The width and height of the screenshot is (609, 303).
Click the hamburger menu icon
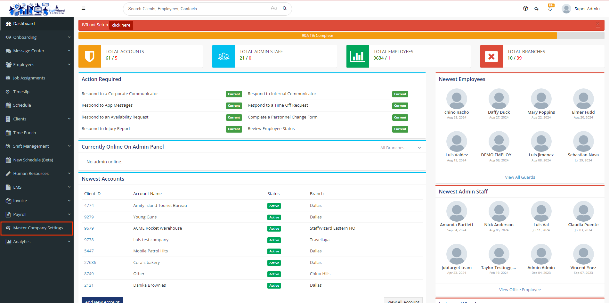83,8
